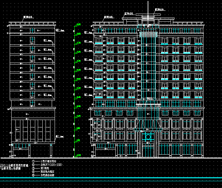Click legend marker number 3 circle
222x188 pixels.
pos(33,168)
